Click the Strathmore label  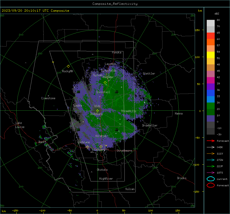pos(124,151)
